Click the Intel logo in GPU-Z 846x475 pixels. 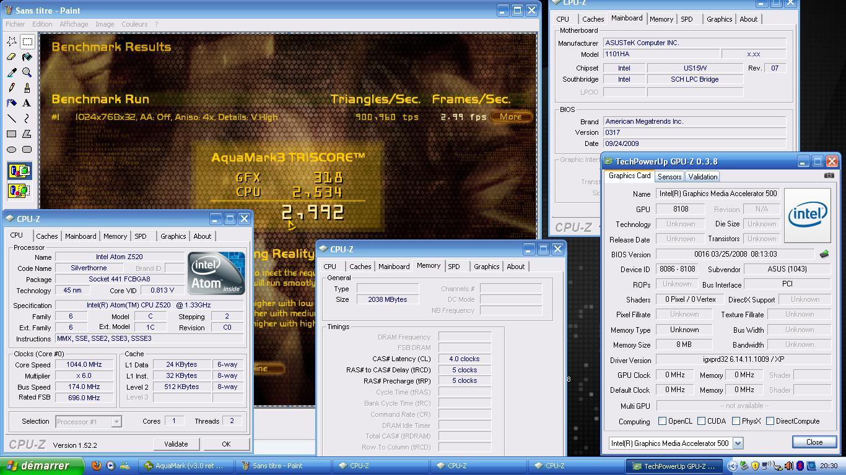[808, 215]
